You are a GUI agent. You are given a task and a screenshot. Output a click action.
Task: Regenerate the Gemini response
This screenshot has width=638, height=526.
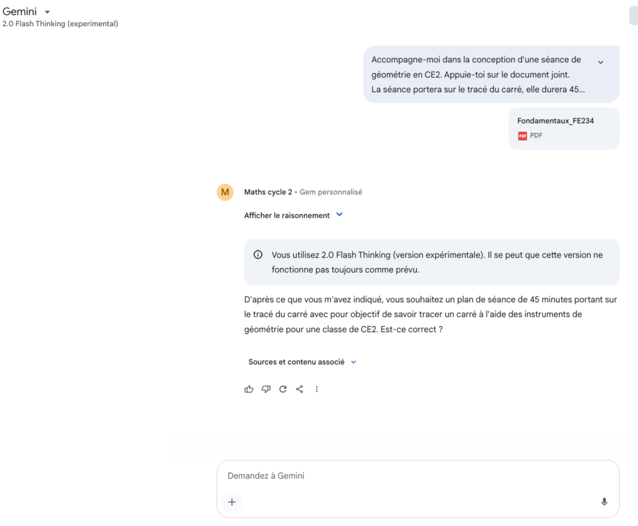point(283,389)
